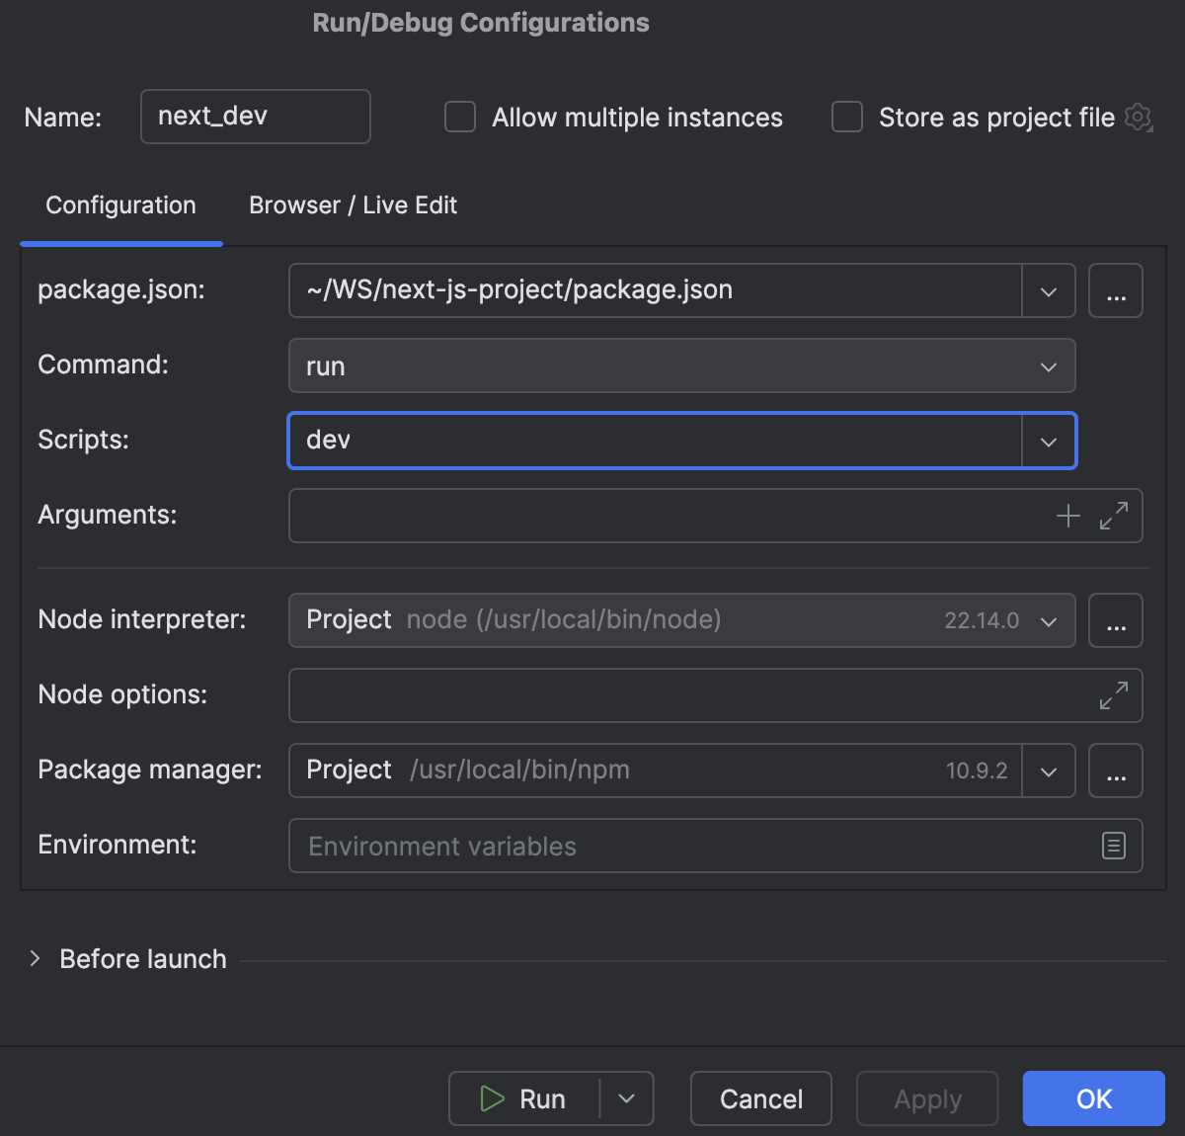Enable Allow multiple instances
This screenshot has width=1185, height=1136.
click(x=459, y=117)
